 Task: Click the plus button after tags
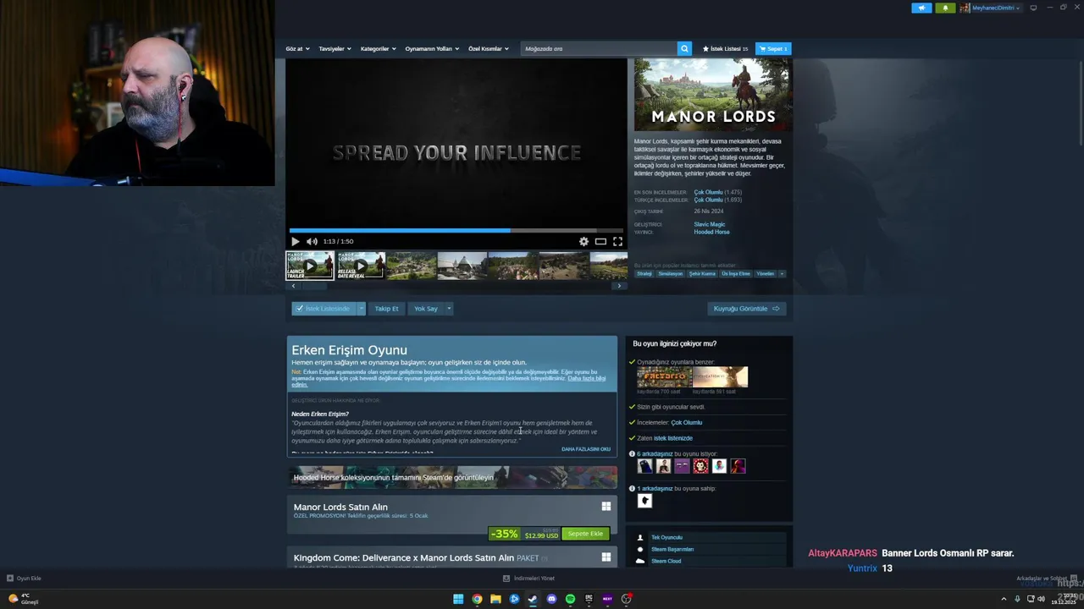(782, 274)
